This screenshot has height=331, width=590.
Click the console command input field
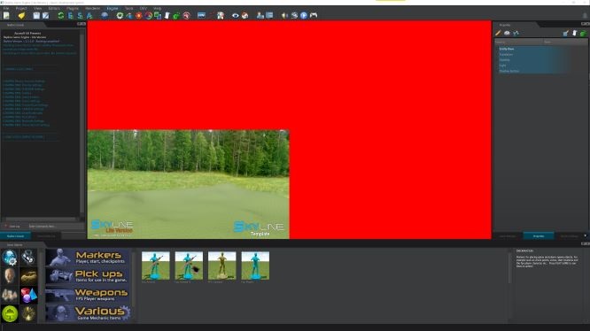click(55, 227)
